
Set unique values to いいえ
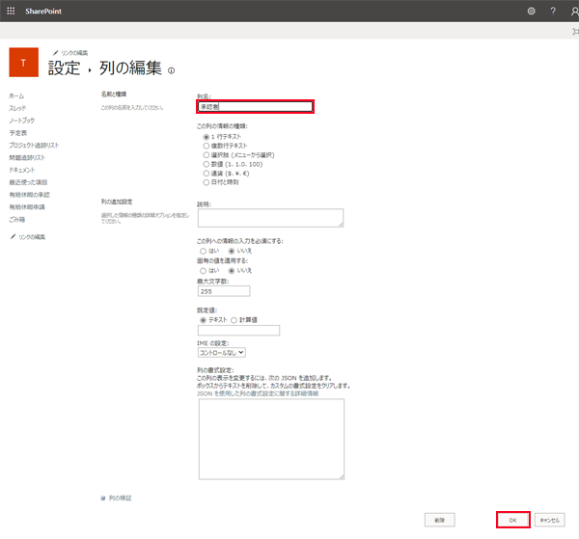(x=232, y=271)
